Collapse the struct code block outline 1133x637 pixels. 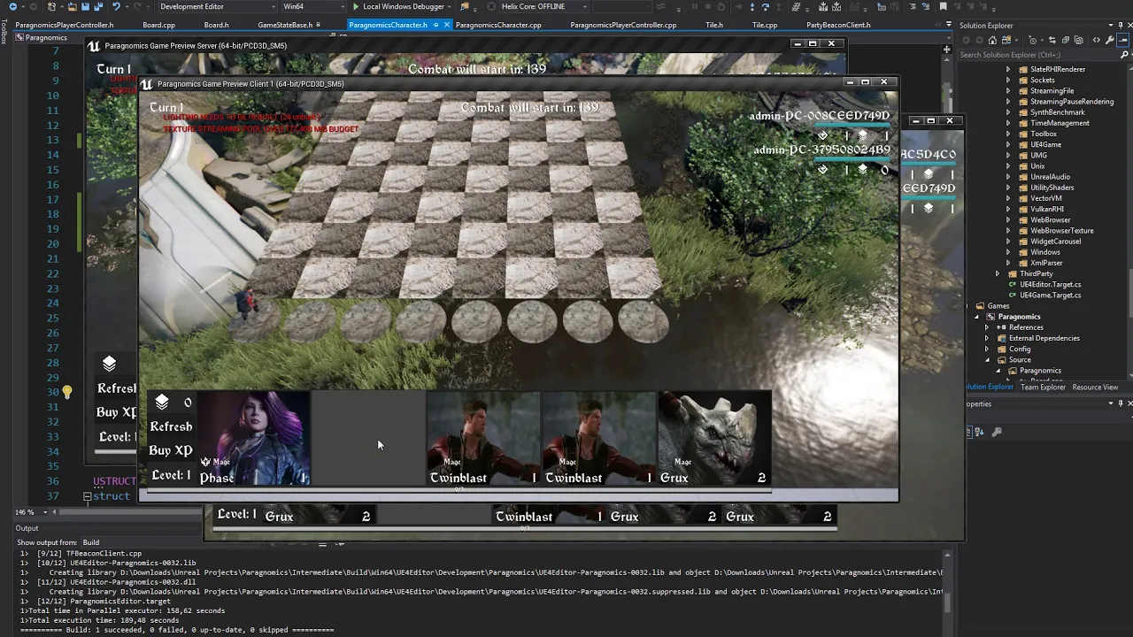tap(88, 496)
